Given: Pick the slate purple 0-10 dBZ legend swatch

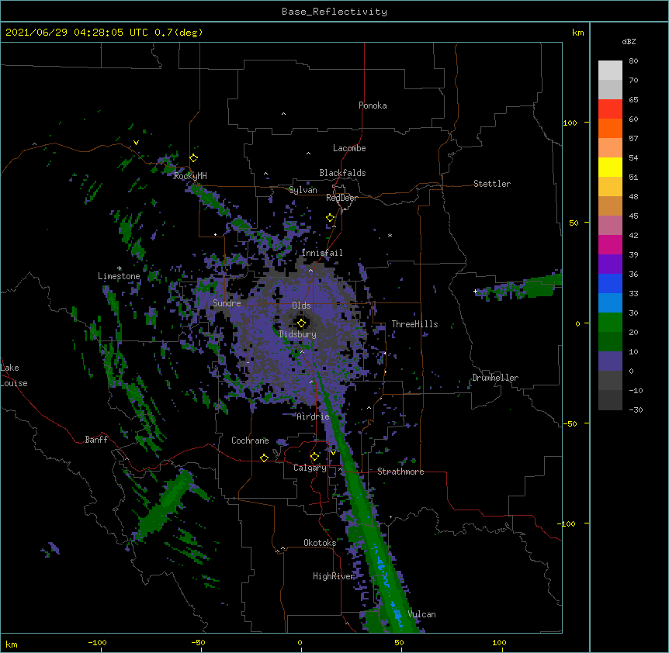Looking at the screenshot, I should click(x=610, y=361).
